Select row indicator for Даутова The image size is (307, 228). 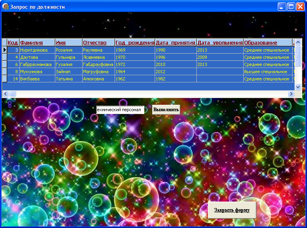pos(5,57)
